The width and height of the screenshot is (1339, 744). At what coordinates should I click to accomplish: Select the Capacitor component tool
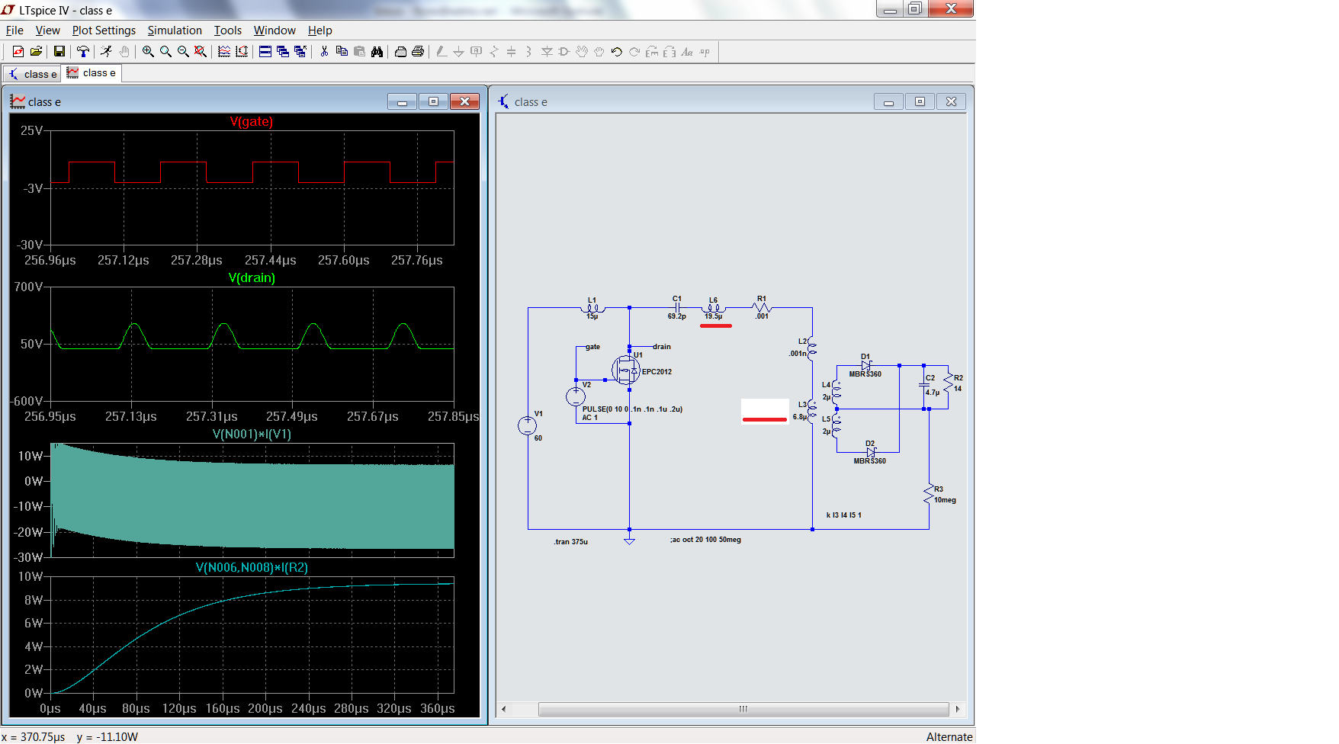[511, 52]
